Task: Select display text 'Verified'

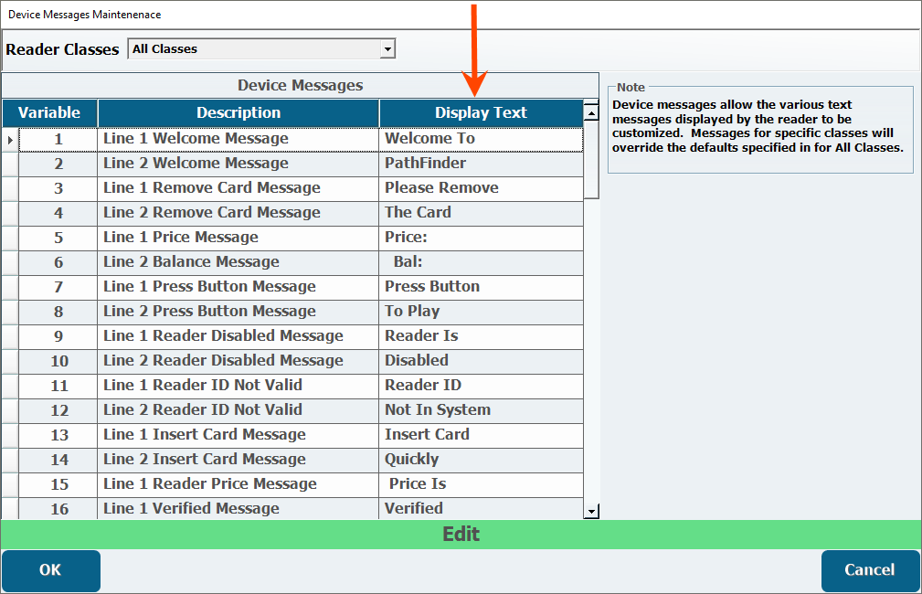Action: [x=413, y=509]
